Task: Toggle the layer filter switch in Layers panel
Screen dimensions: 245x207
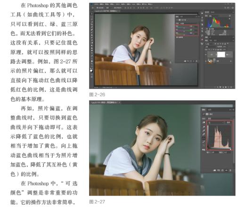Action: click(228, 43)
